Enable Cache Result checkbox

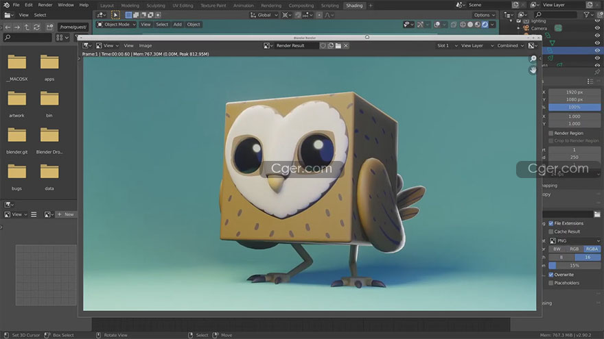point(551,231)
